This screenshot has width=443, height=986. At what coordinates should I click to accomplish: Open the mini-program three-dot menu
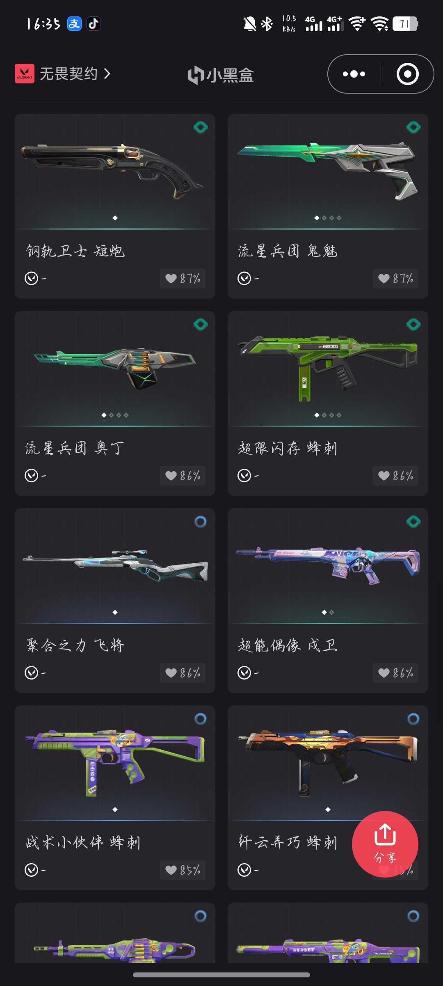coord(354,74)
